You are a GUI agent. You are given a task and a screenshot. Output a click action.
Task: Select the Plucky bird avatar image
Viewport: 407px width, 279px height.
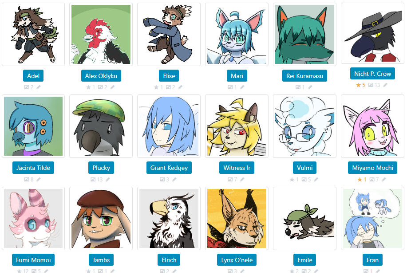coord(101,126)
